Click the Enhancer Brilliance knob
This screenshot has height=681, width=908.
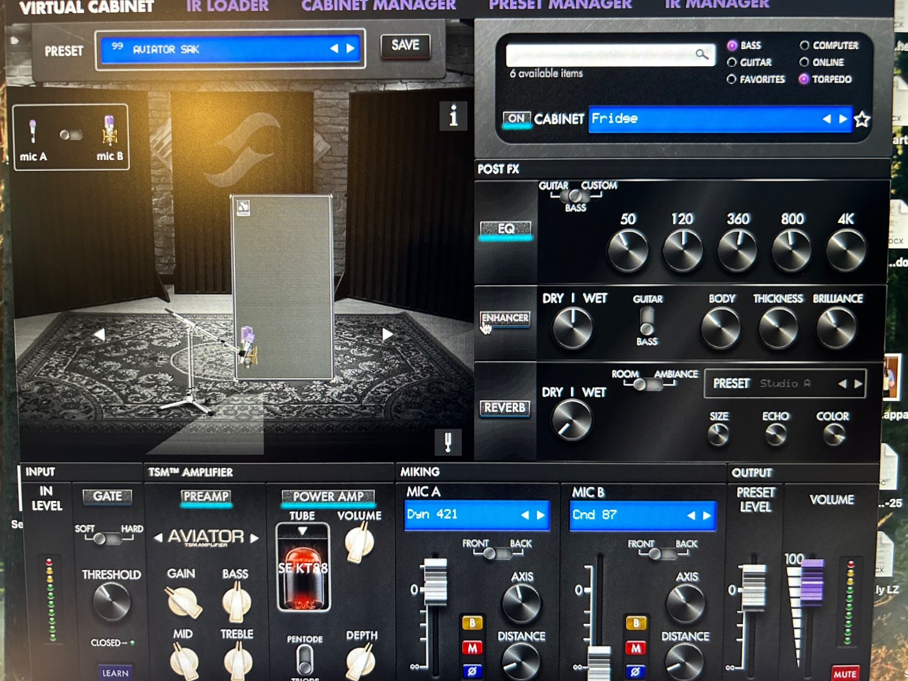coord(836,328)
